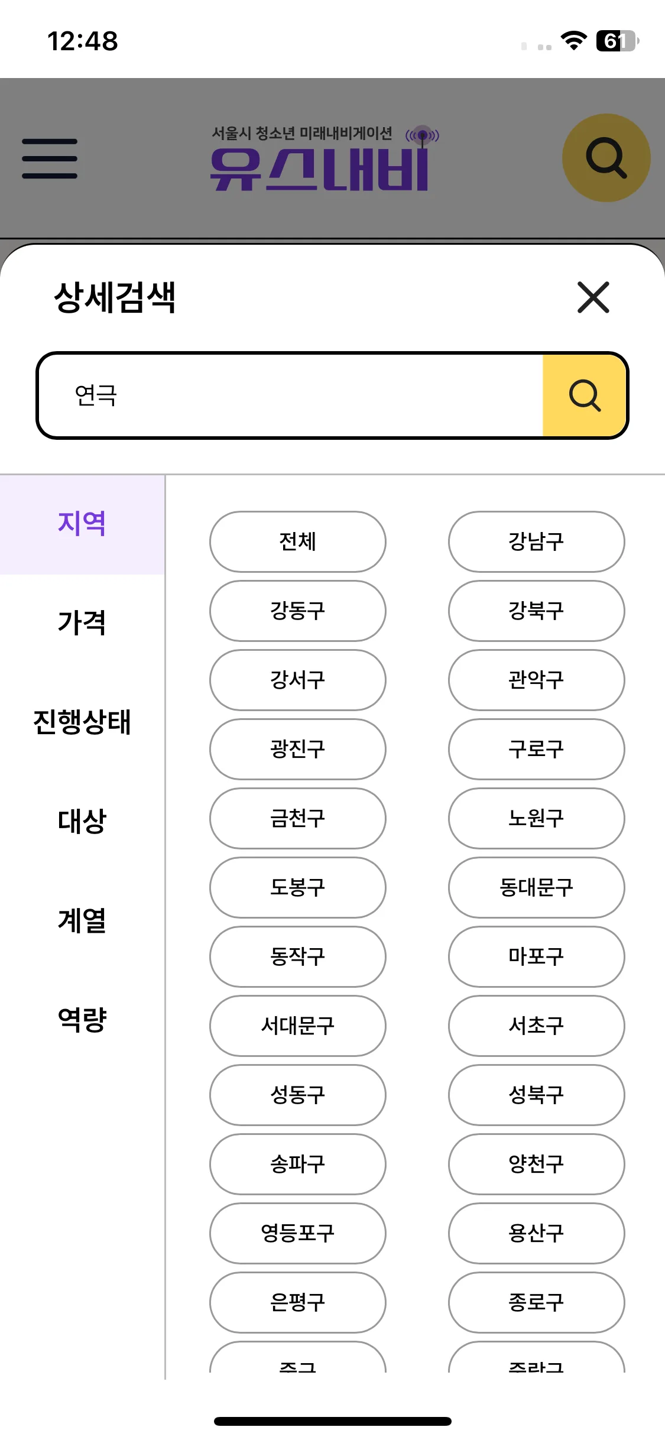
Task: Tap the round gold search icon in the header
Action: tap(606, 158)
